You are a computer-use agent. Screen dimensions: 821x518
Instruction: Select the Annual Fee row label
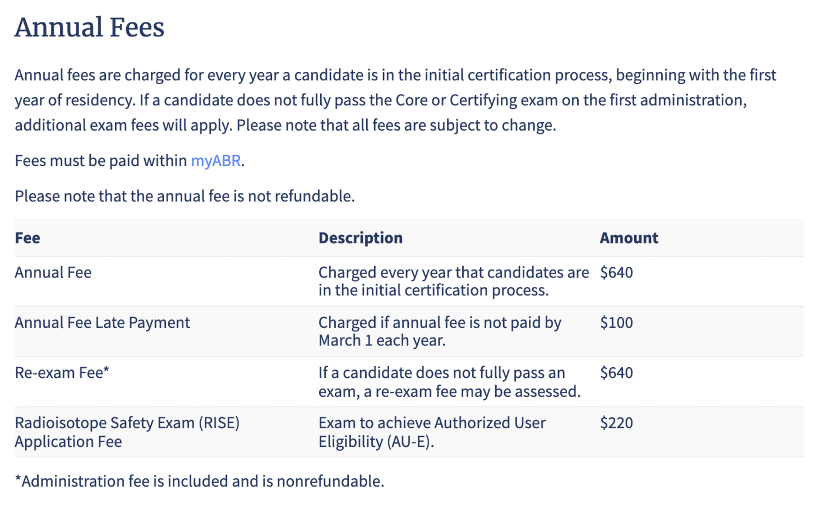(x=53, y=272)
